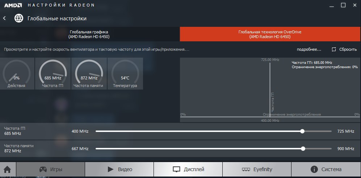Click the reset icon next to Сбросить
This screenshot has height=178, width=361.
(x=334, y=49)
